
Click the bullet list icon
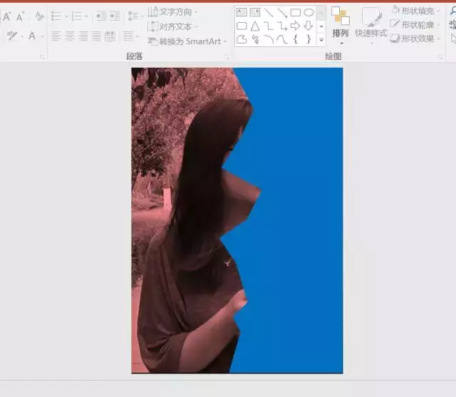[56, 16]
